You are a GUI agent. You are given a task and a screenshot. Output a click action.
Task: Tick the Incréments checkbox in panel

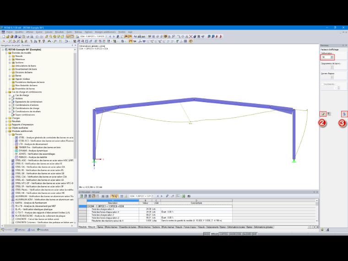click(323, 84)
